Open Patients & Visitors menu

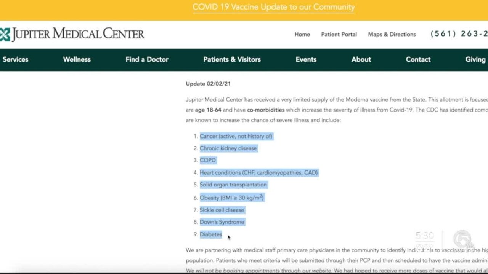pos(232,59)
